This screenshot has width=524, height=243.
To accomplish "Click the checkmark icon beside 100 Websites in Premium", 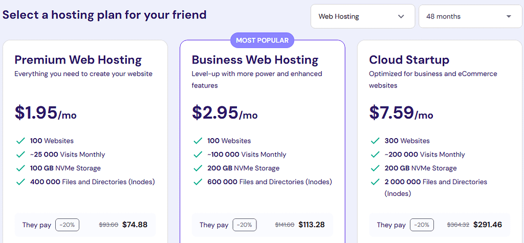I will tap(20, 141).
